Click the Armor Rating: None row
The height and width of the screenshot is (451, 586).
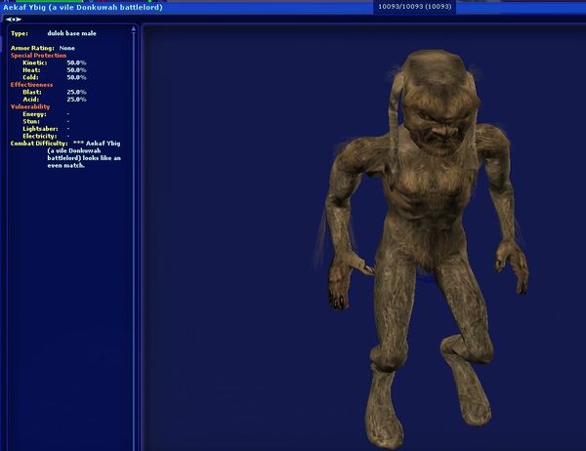(x=44, y=47)
